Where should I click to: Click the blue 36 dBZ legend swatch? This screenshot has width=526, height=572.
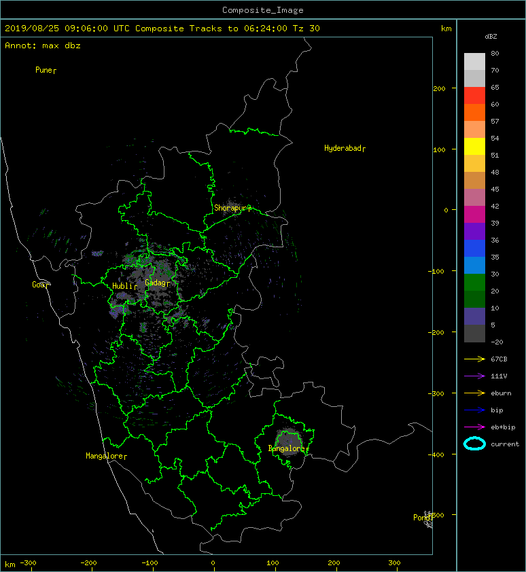pyautogui.click(x=474, y=248)
